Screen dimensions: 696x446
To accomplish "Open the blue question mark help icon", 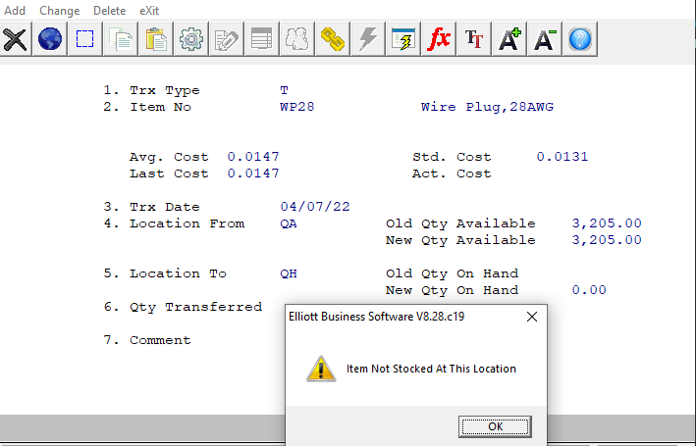I will (x=580, y=39).
